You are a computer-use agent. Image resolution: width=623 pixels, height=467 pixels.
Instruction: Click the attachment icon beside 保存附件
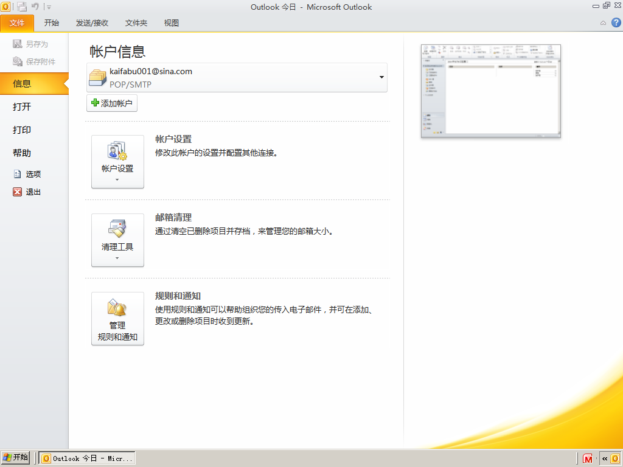17,61
